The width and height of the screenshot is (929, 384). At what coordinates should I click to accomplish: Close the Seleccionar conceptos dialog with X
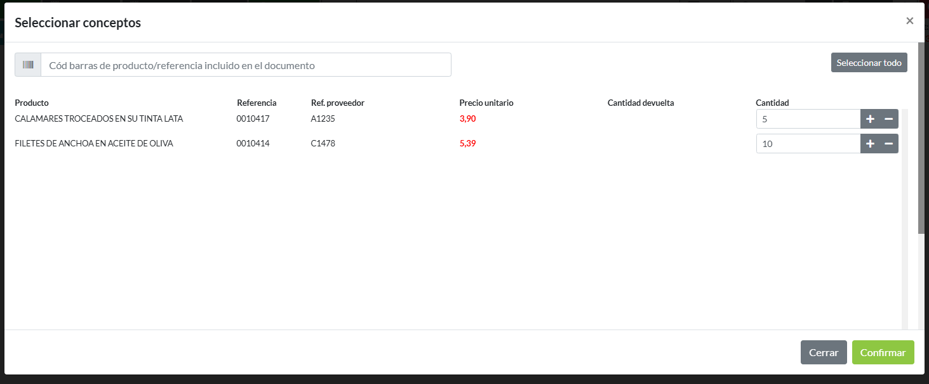(x=909, y=21)
